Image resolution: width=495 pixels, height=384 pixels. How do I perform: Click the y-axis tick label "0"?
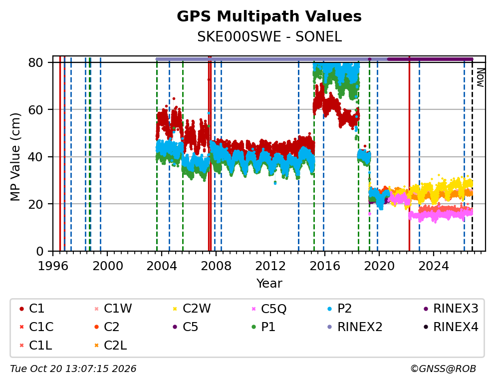pos(40,251)
